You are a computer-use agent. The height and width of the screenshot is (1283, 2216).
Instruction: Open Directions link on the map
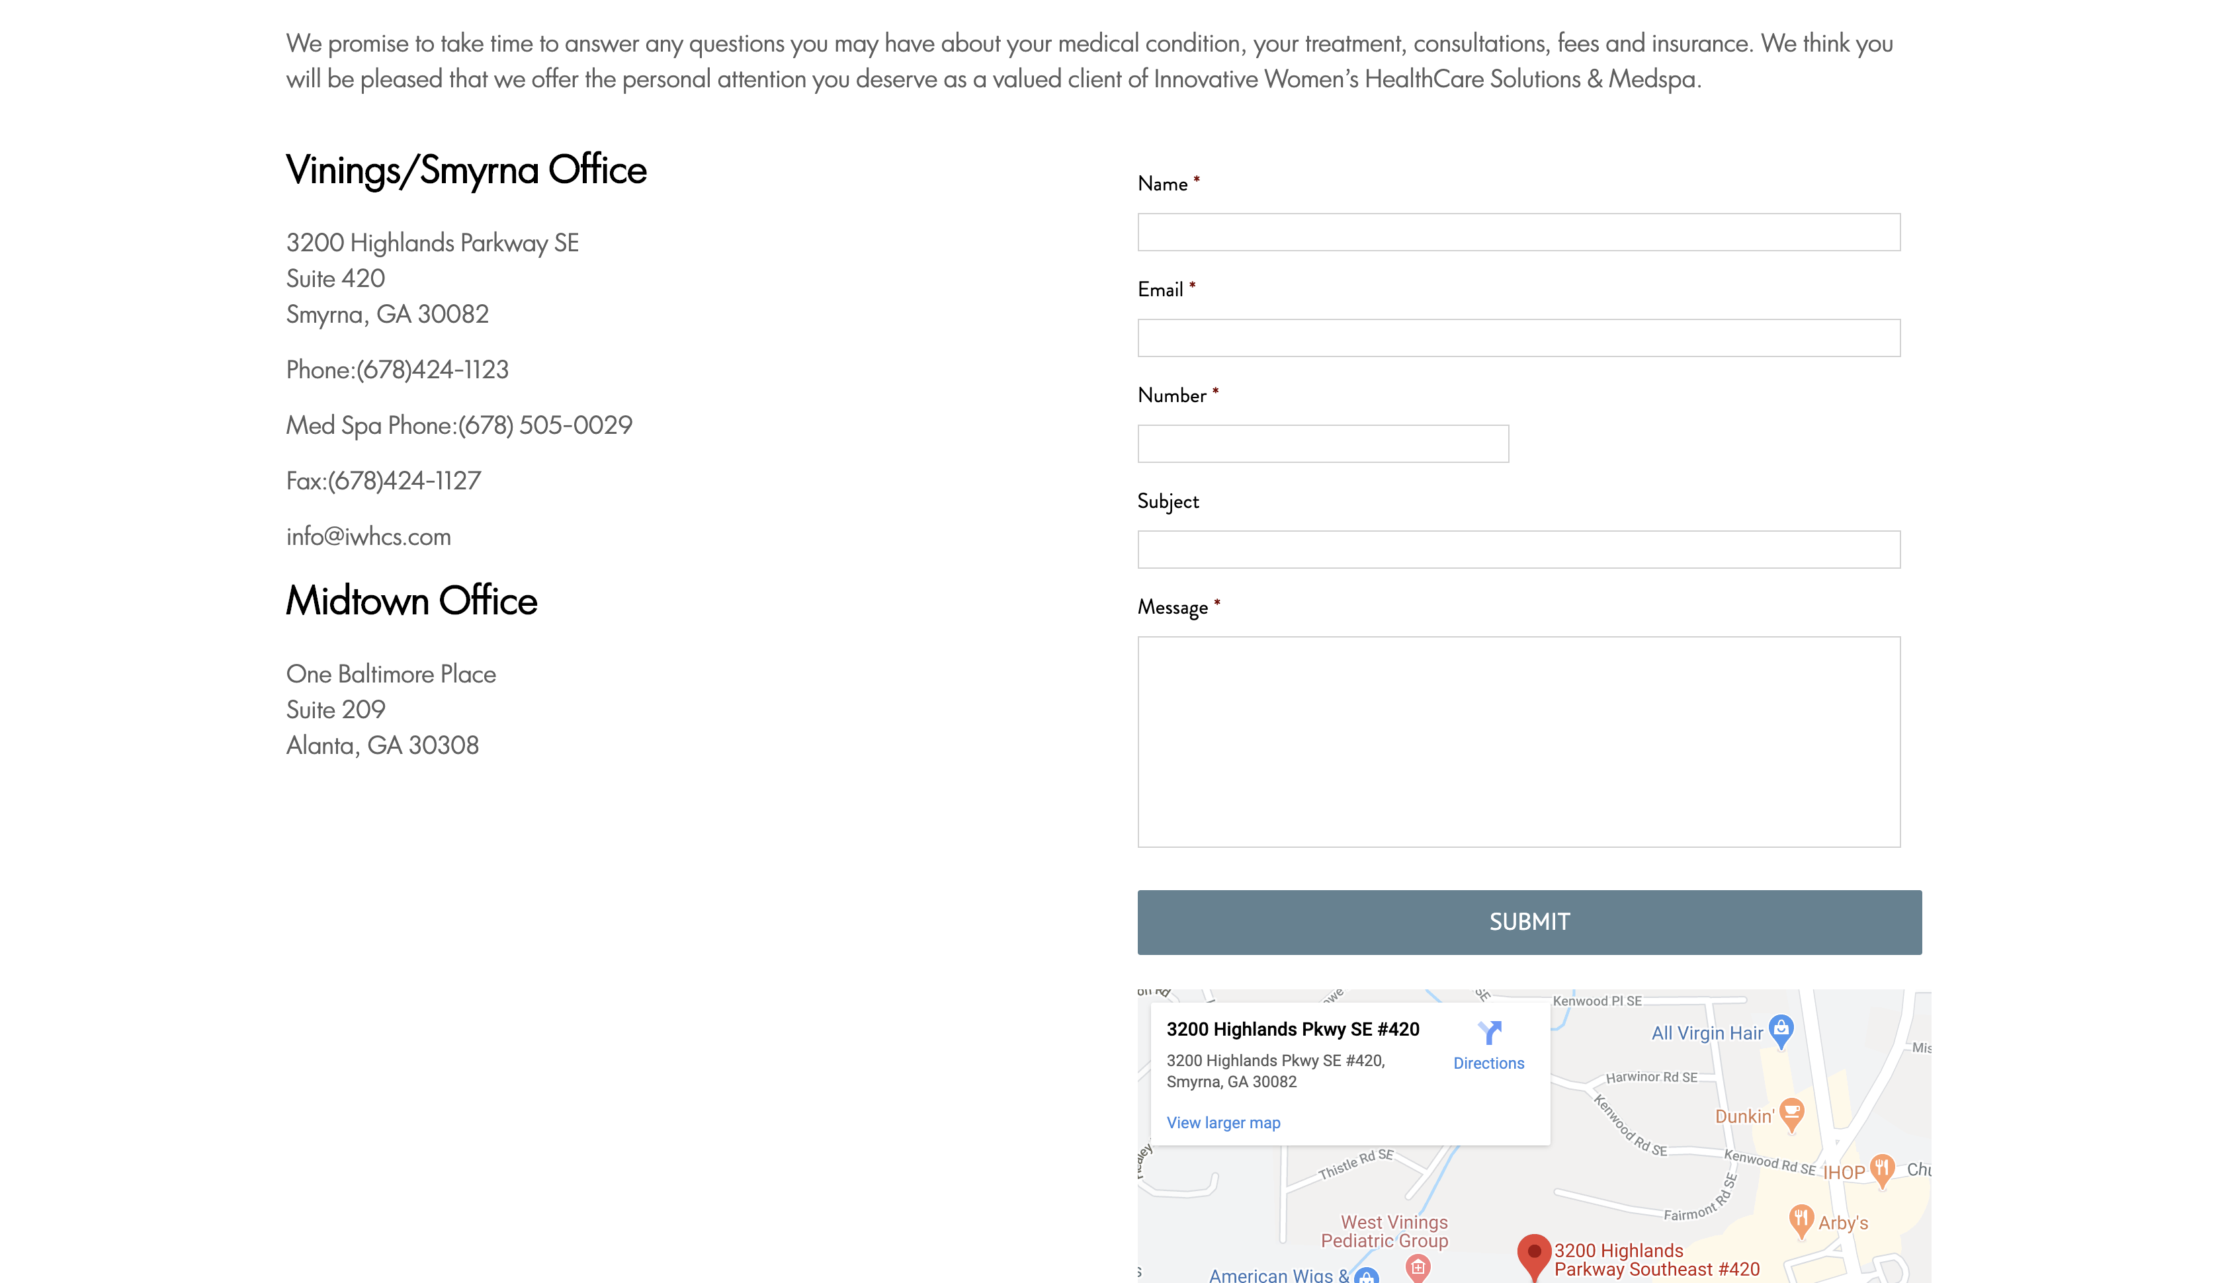(x=1488, y=1063)
